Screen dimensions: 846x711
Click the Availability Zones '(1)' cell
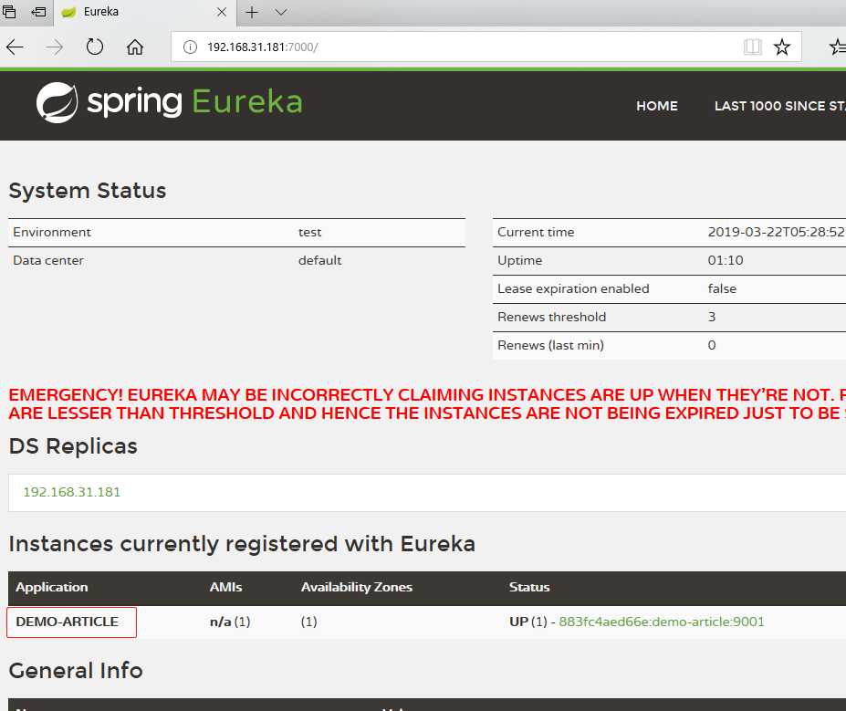click(x=309, y=622)
